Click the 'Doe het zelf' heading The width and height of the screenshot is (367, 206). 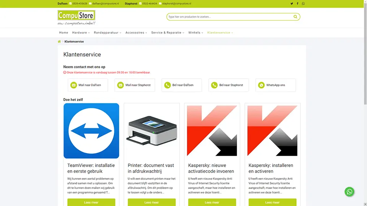73,100
